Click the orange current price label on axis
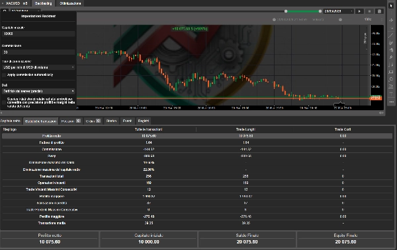Screen dimensions: 397x250 point(376,98)
